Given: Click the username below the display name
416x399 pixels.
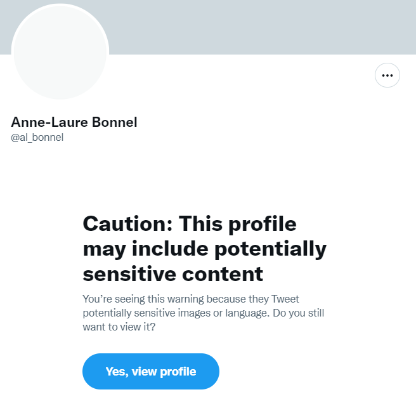Looking at the screenshot, I should pos(37,137).
